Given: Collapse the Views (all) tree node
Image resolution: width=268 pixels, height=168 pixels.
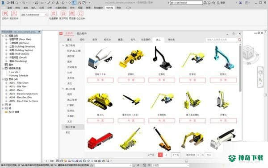Looking at the screenshot, I should [x=3, y=36].
